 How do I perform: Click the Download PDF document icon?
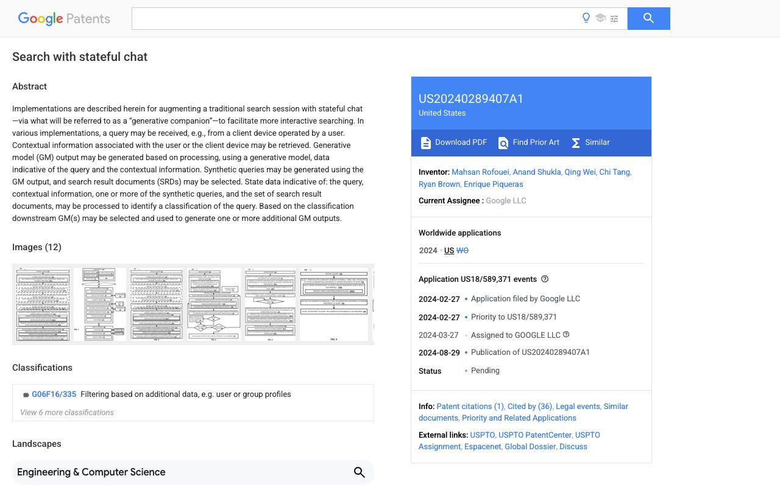[426, 142]
